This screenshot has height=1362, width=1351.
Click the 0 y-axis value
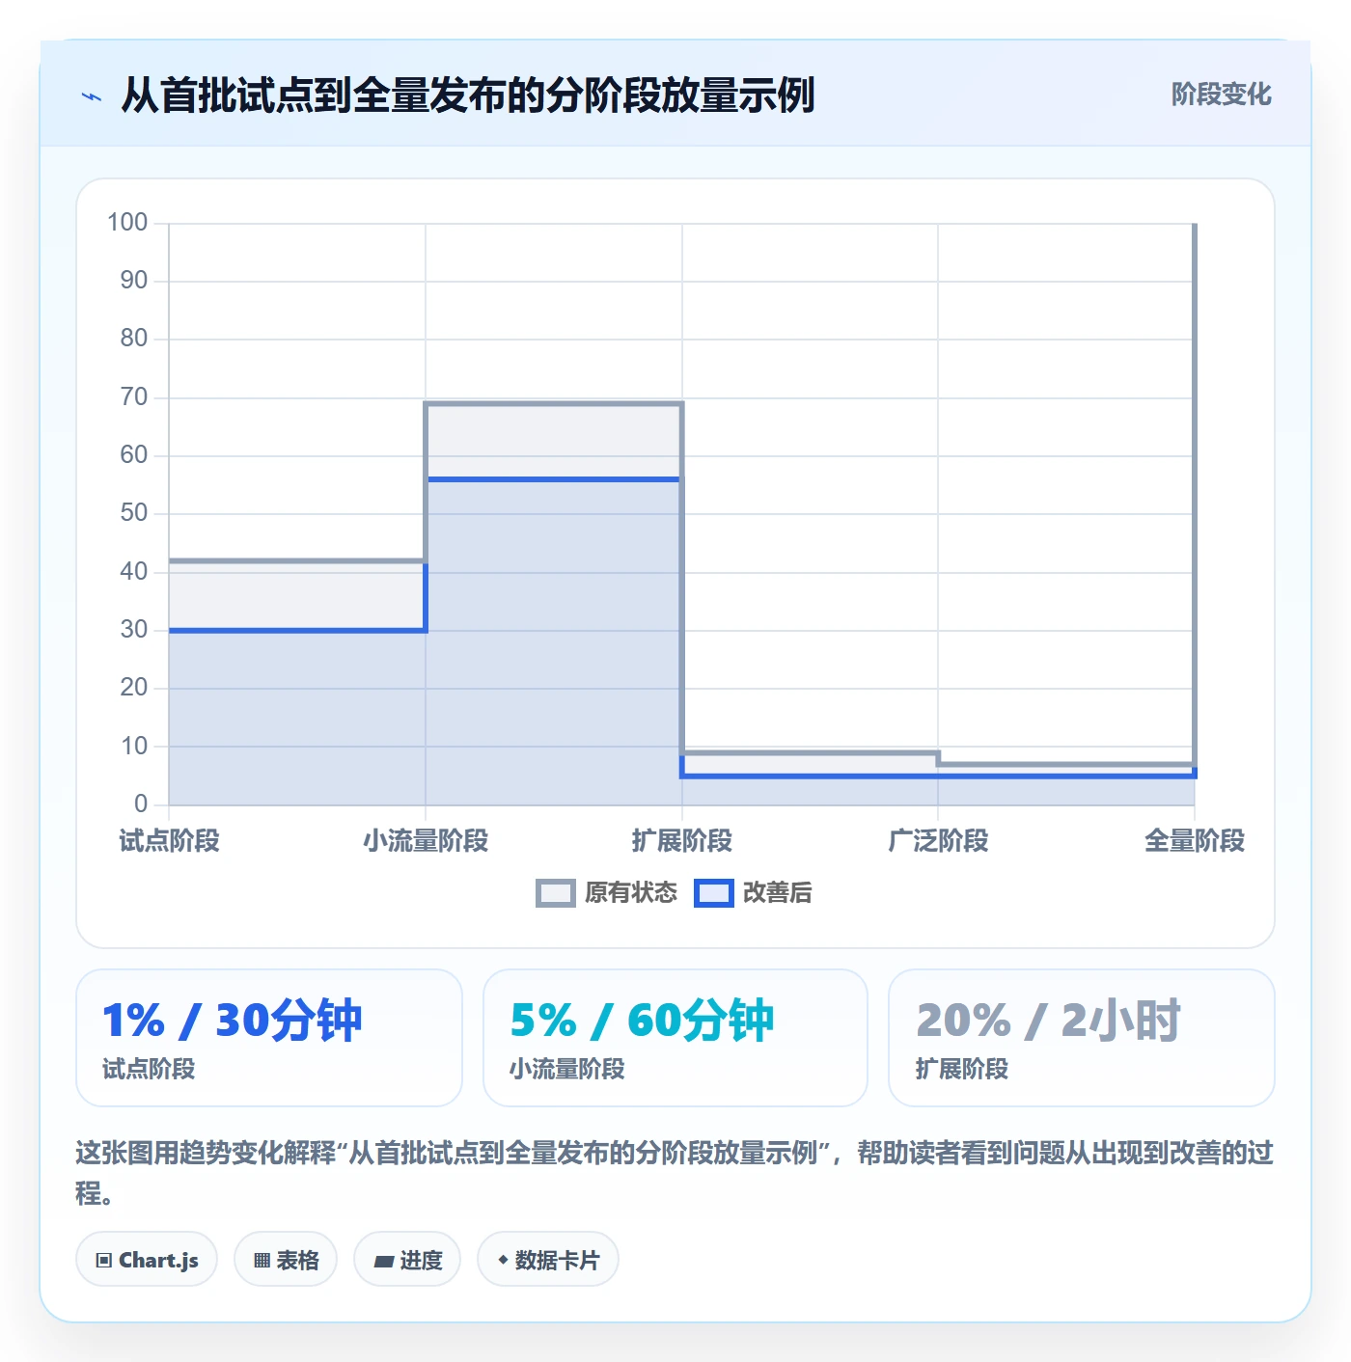click(141, 804)
